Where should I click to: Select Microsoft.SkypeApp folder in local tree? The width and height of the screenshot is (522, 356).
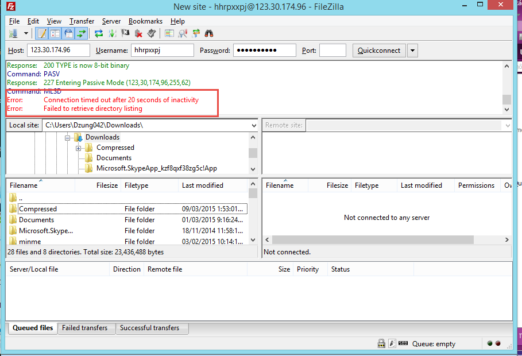click(156, 168)
